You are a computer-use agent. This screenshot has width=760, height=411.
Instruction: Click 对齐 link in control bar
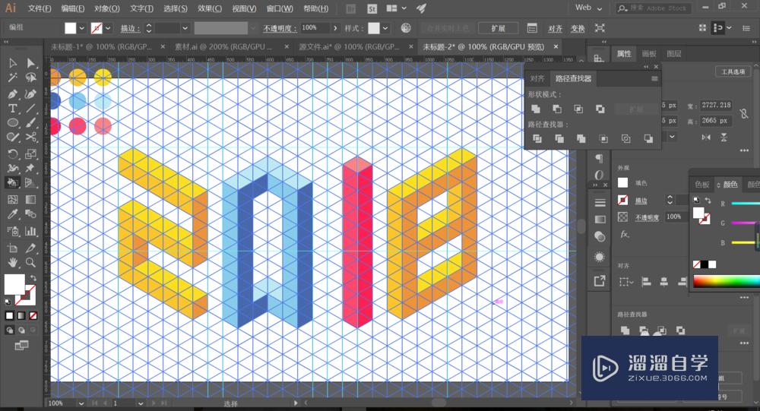(555, 29)
